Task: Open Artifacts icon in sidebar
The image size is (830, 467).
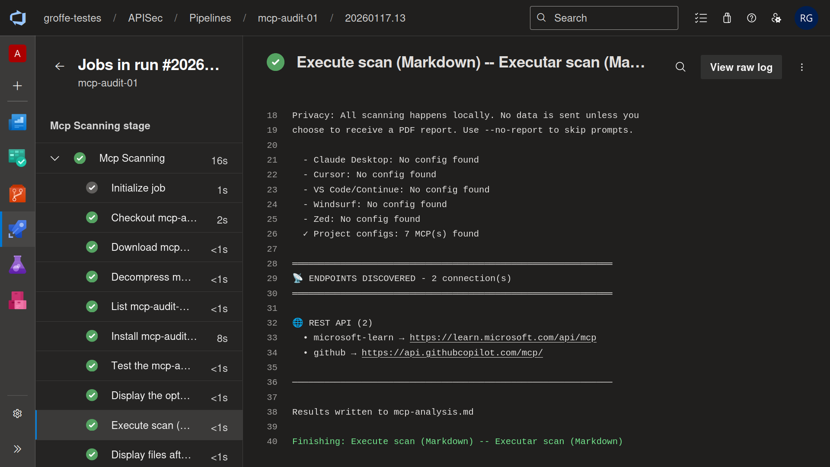Action: pos(17,300)
